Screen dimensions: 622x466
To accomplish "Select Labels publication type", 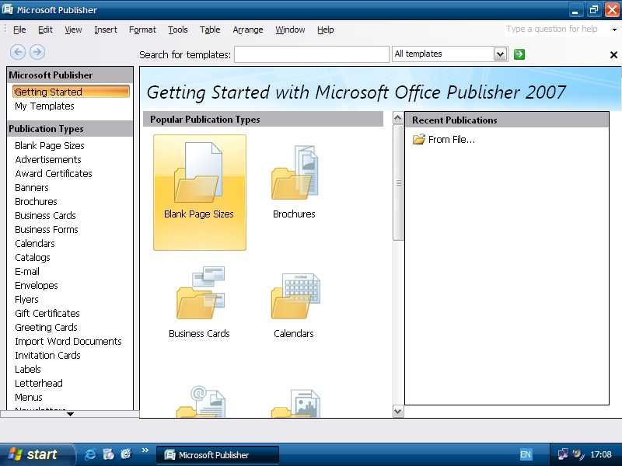I will pos(28,370).
